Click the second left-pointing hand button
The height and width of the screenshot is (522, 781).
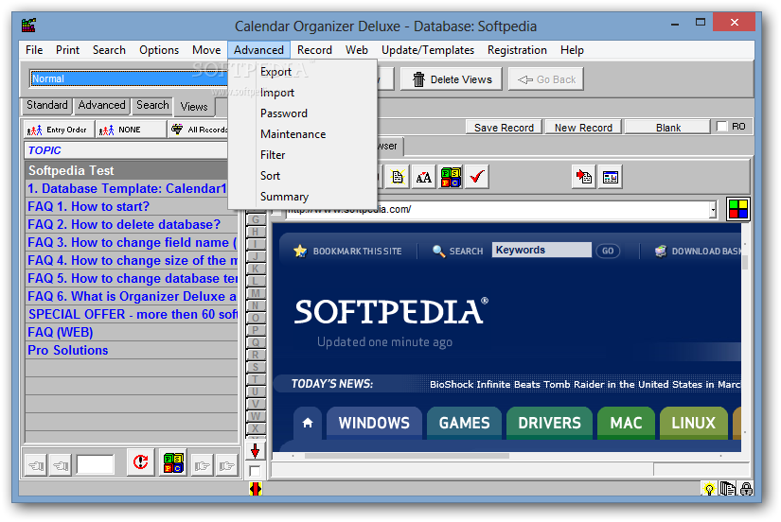tap(61, 466)
